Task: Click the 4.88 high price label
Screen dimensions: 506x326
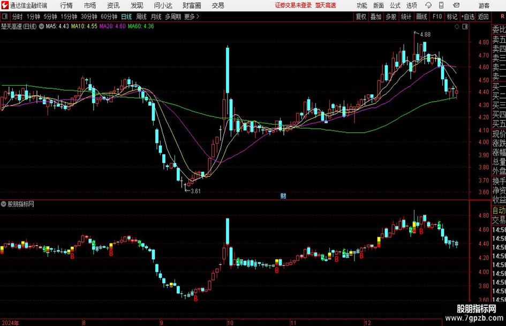Action: point(425,35)
